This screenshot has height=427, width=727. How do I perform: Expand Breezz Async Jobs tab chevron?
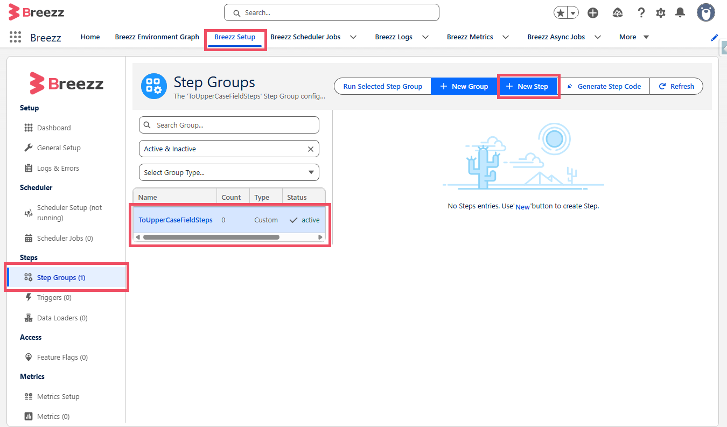click(597, 37)
